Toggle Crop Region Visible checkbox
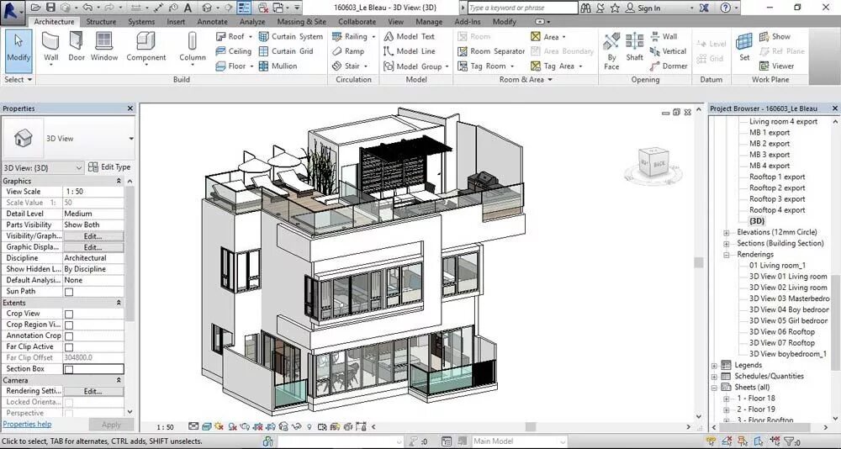This screenshot has height=449, width=841. [x=69, y=325]
